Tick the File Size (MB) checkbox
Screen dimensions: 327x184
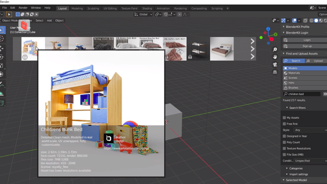coord(284,154)
